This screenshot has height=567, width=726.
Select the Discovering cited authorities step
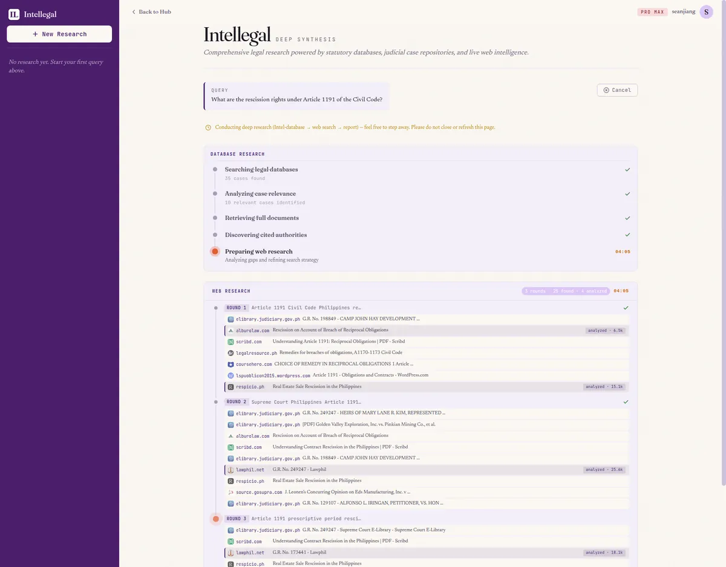tap(266, 235)
